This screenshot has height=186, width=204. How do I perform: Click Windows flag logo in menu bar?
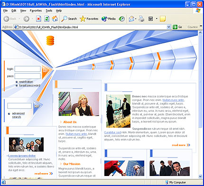tap(198, 10)
